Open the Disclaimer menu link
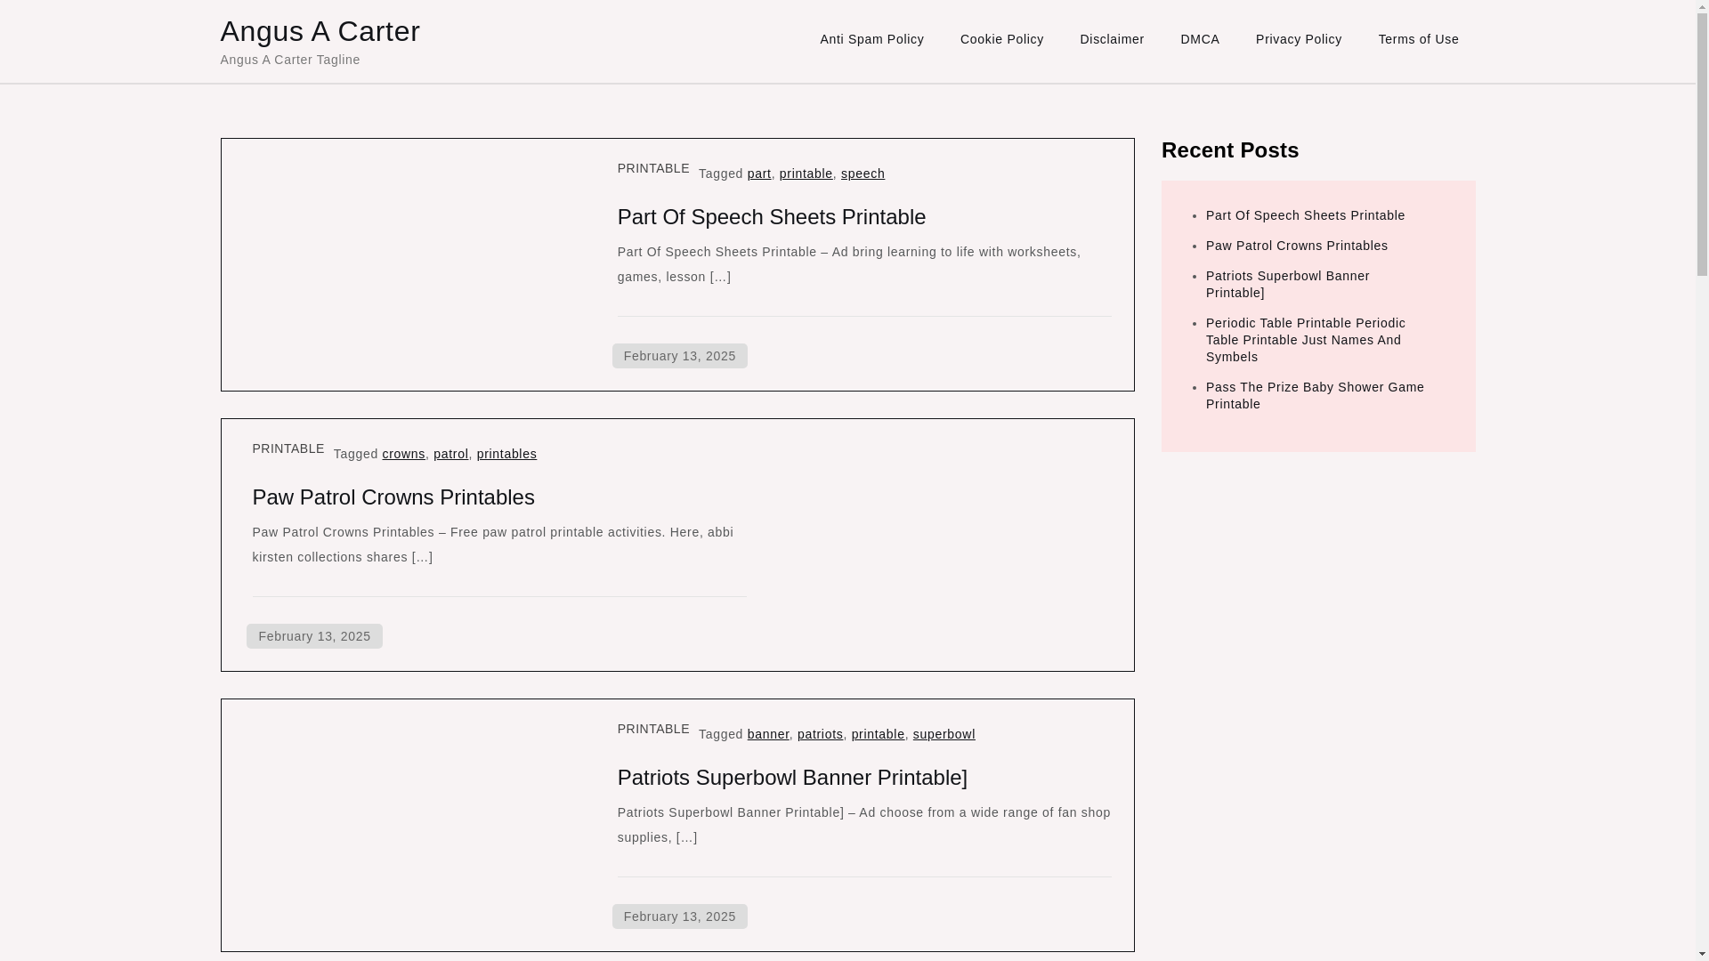The height and width of the screenshot is (961, 1709). point(1112,39)
